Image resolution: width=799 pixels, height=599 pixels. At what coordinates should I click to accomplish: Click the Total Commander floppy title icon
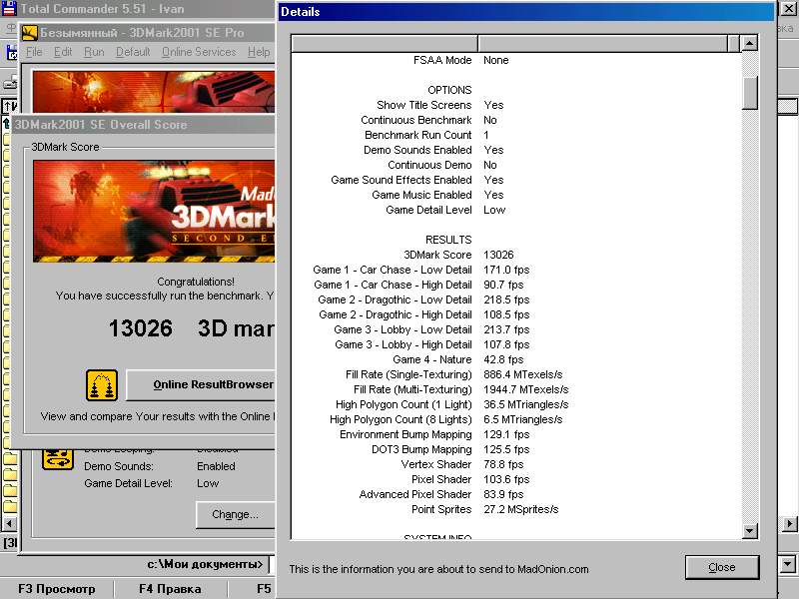coord(9,8)
